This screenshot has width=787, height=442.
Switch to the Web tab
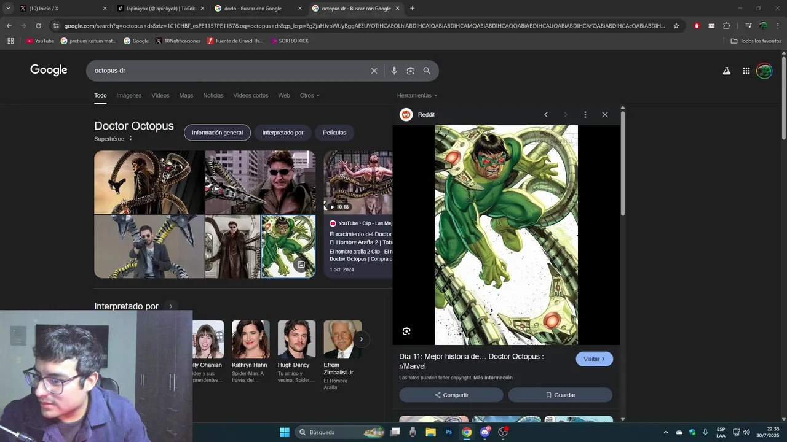tap(284, 95)
